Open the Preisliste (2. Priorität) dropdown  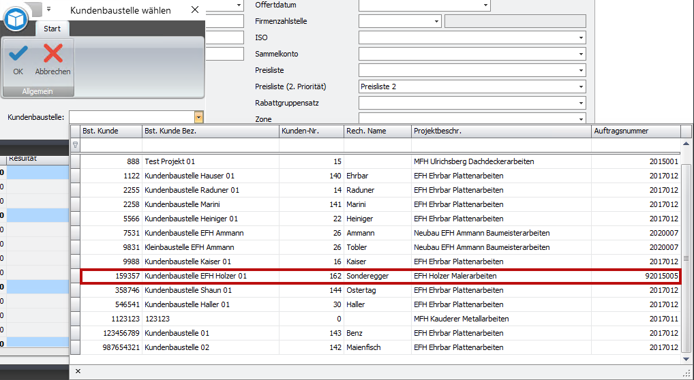(x=581, y=86)
